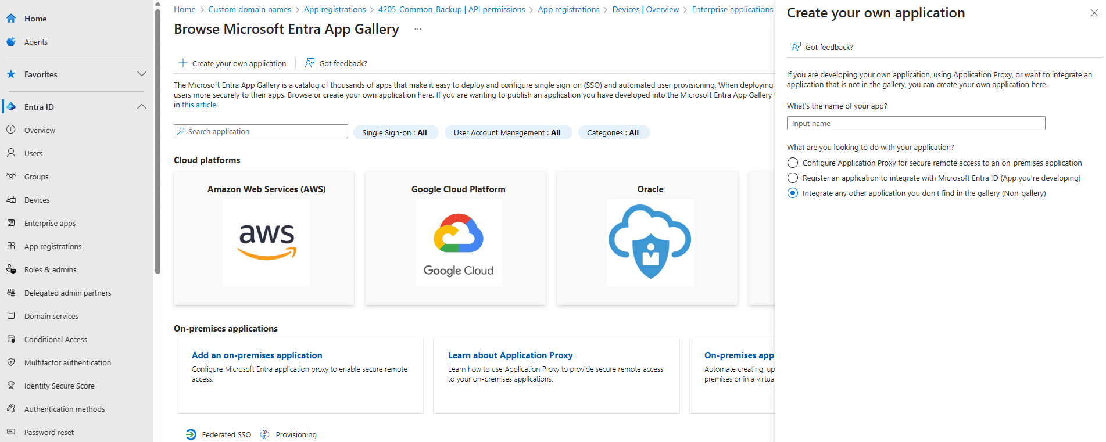Click the Devices icon in sidebar
Image resolution: width=1106 pixels, height=442 pixels.
(x=11, y=200)
